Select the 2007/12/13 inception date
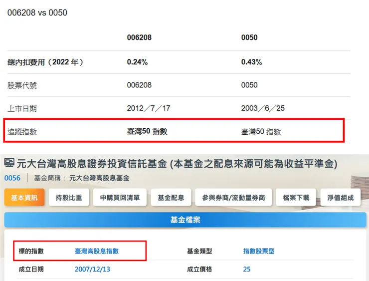369x281 pixels. [x=92, y=269]
